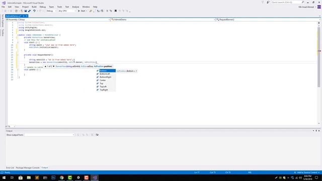
Task: Click the Save All toolbar icon
Action: click(x=29, y=11)
